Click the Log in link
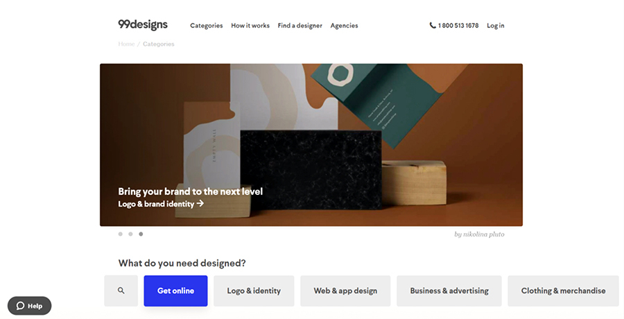This screenshot has width=624, height=319. tap(496, 26)
